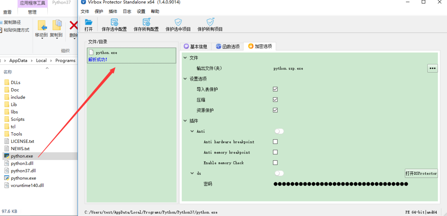The width and height of the screenshot is (447, 216).
Task: Click the 打开 folder toolbar icon
Action: (x=89, y=22)
